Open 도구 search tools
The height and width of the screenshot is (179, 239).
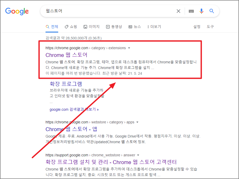point(210,27)
